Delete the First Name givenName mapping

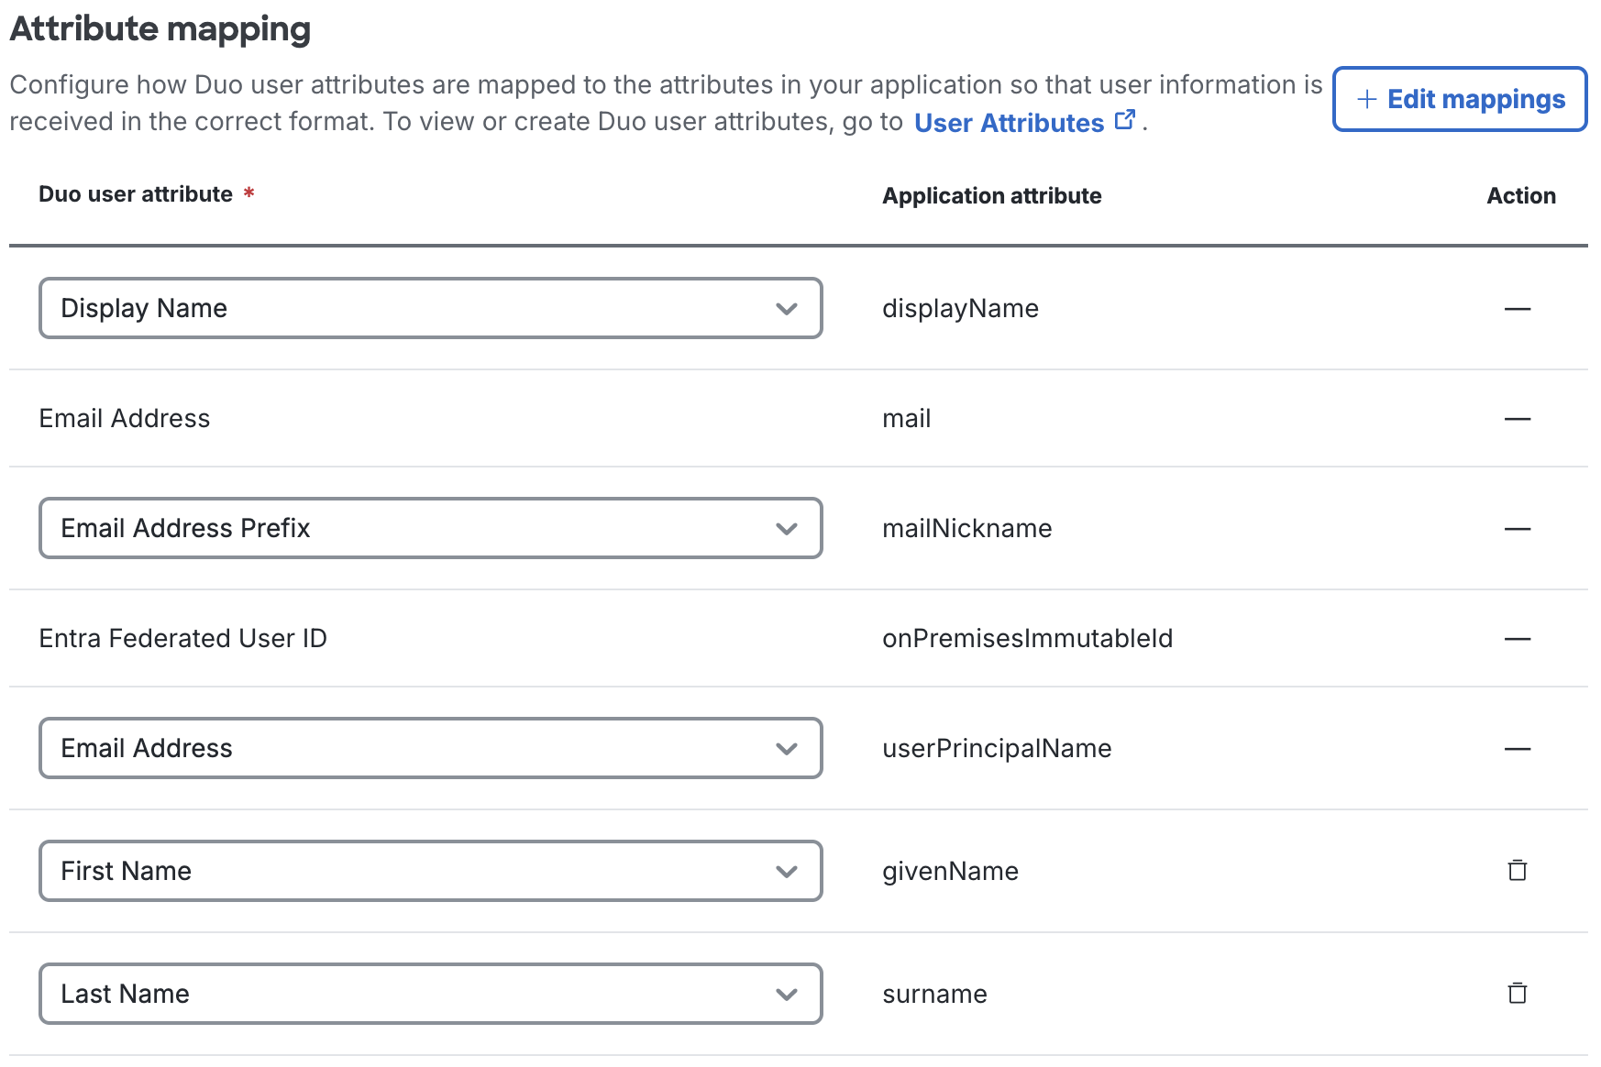point(1518,871)
